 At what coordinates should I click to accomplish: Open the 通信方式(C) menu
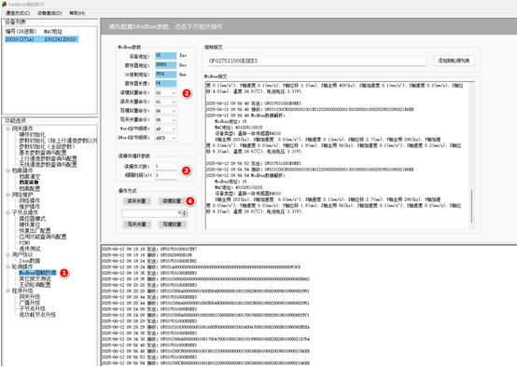coord(18,13)
